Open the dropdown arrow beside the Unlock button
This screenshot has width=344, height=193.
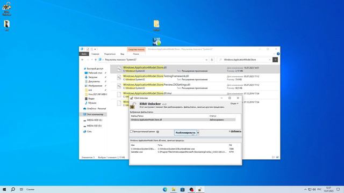click(198, 132)
